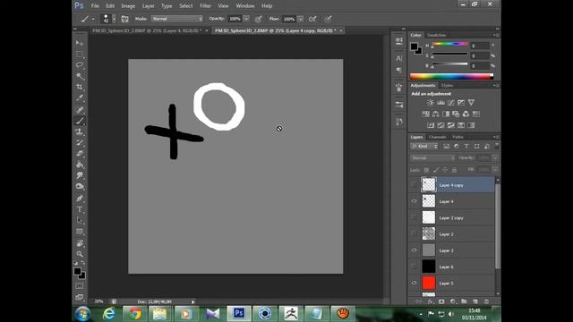Click the zoom percentage field in status bar
The height and width of the screenshot is (322, 573).
pos(99,301)
